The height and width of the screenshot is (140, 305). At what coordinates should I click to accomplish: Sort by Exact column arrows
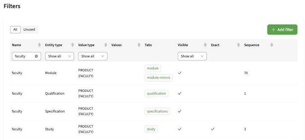click(239, 45)
